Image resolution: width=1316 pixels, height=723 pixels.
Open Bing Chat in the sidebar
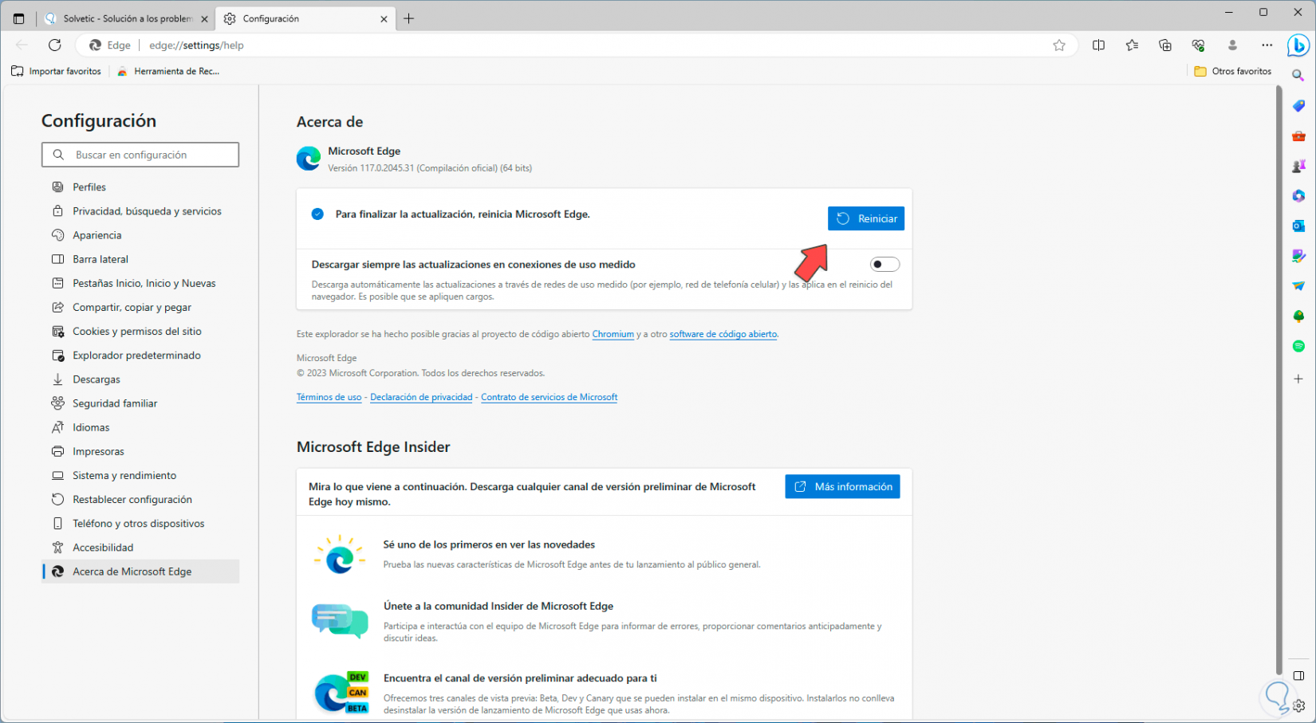coord(1298,45)
